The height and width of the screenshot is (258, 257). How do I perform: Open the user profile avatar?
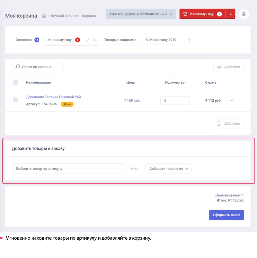[x=244, y=14]
